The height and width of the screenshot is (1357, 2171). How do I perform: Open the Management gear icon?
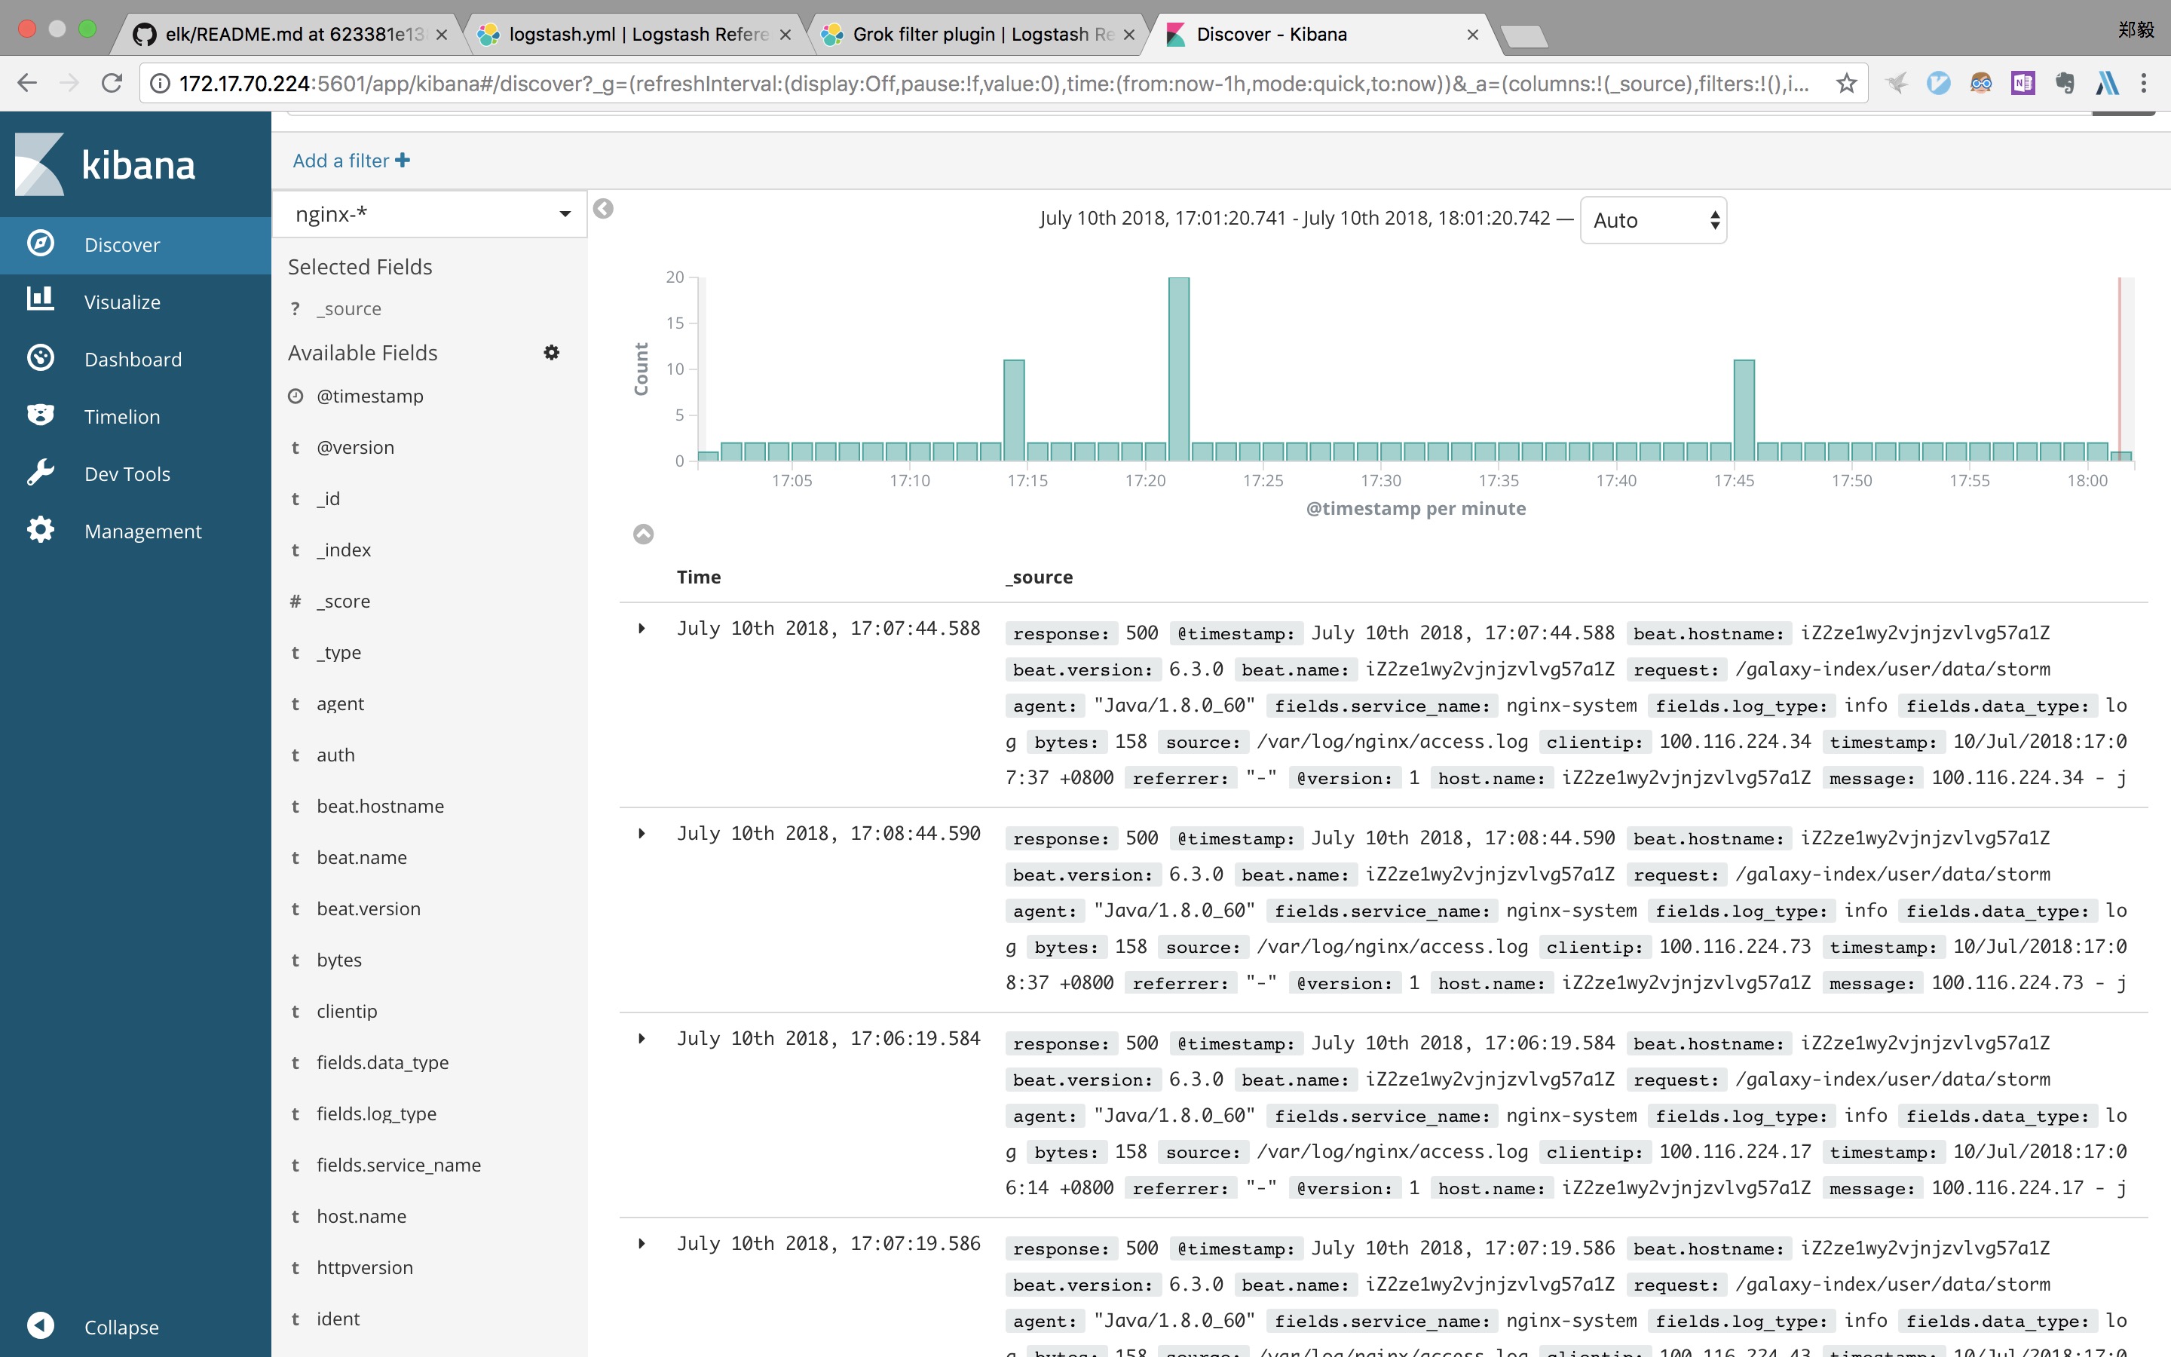41,531
